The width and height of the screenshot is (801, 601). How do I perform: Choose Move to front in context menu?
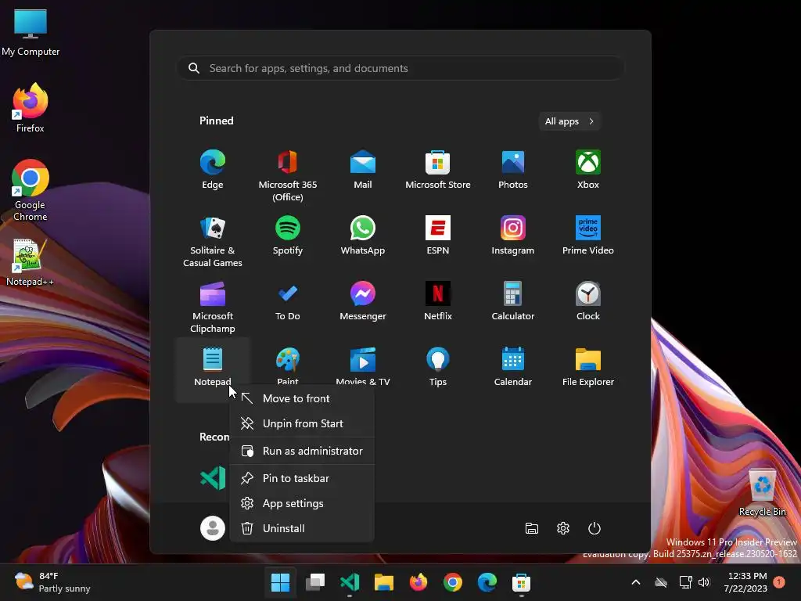pos(302,398)
